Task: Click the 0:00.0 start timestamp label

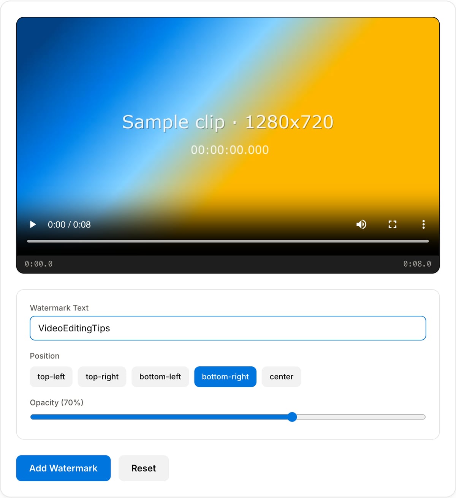Action: point(39,264)
